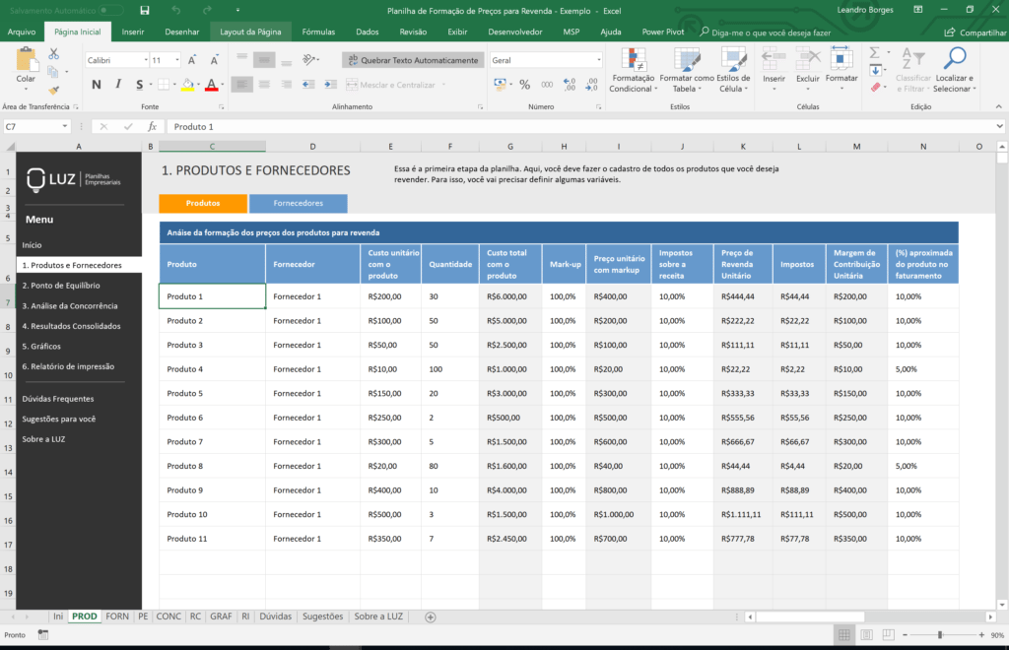Screen dimensions: 1009x650
Task: Click the Colar (paste) icon
Action: click(26, 61)
